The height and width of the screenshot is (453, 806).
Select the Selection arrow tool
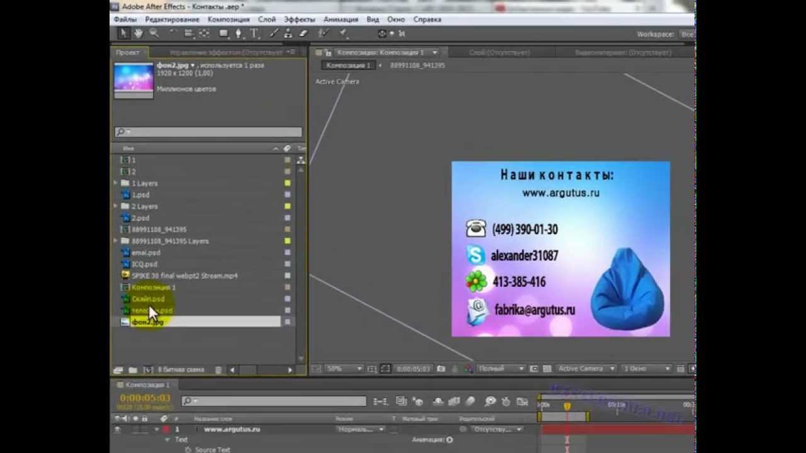pyautogui.click(x=123, y=33)
